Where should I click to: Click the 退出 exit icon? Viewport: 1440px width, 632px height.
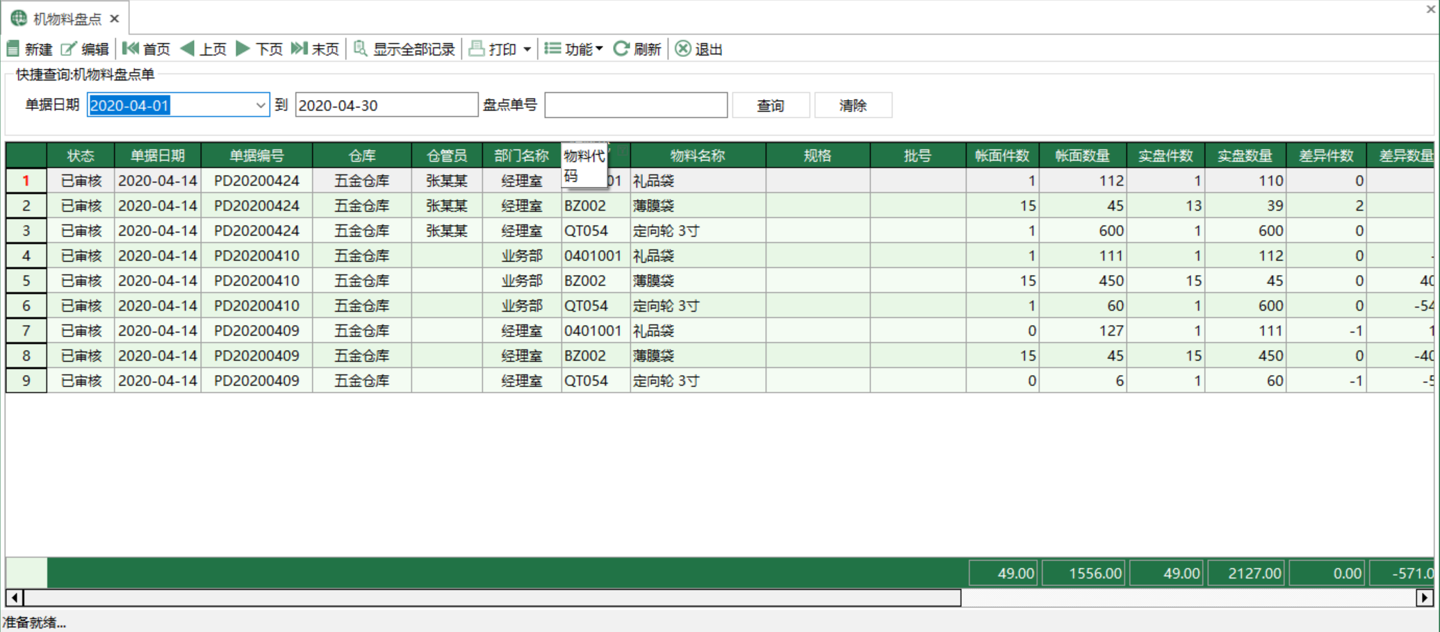click(x=683, y=49)
